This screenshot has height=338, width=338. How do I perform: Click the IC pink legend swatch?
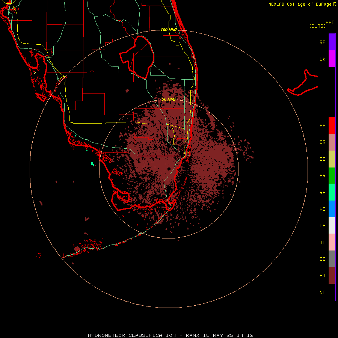pyautogui.click(x=332, y=242)
